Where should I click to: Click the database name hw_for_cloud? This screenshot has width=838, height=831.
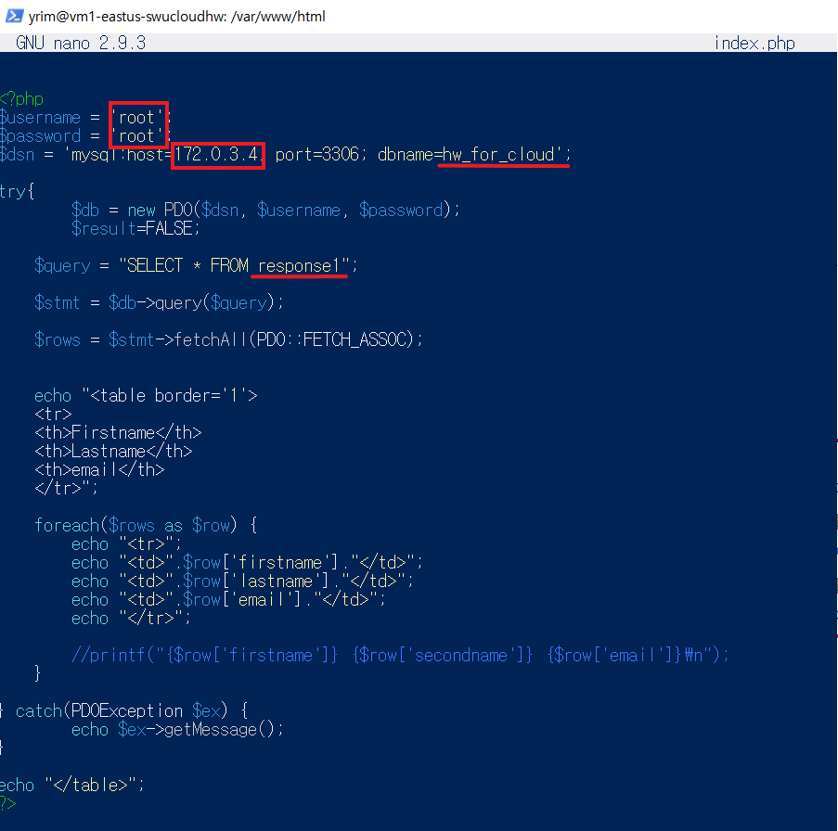[498, 154]
